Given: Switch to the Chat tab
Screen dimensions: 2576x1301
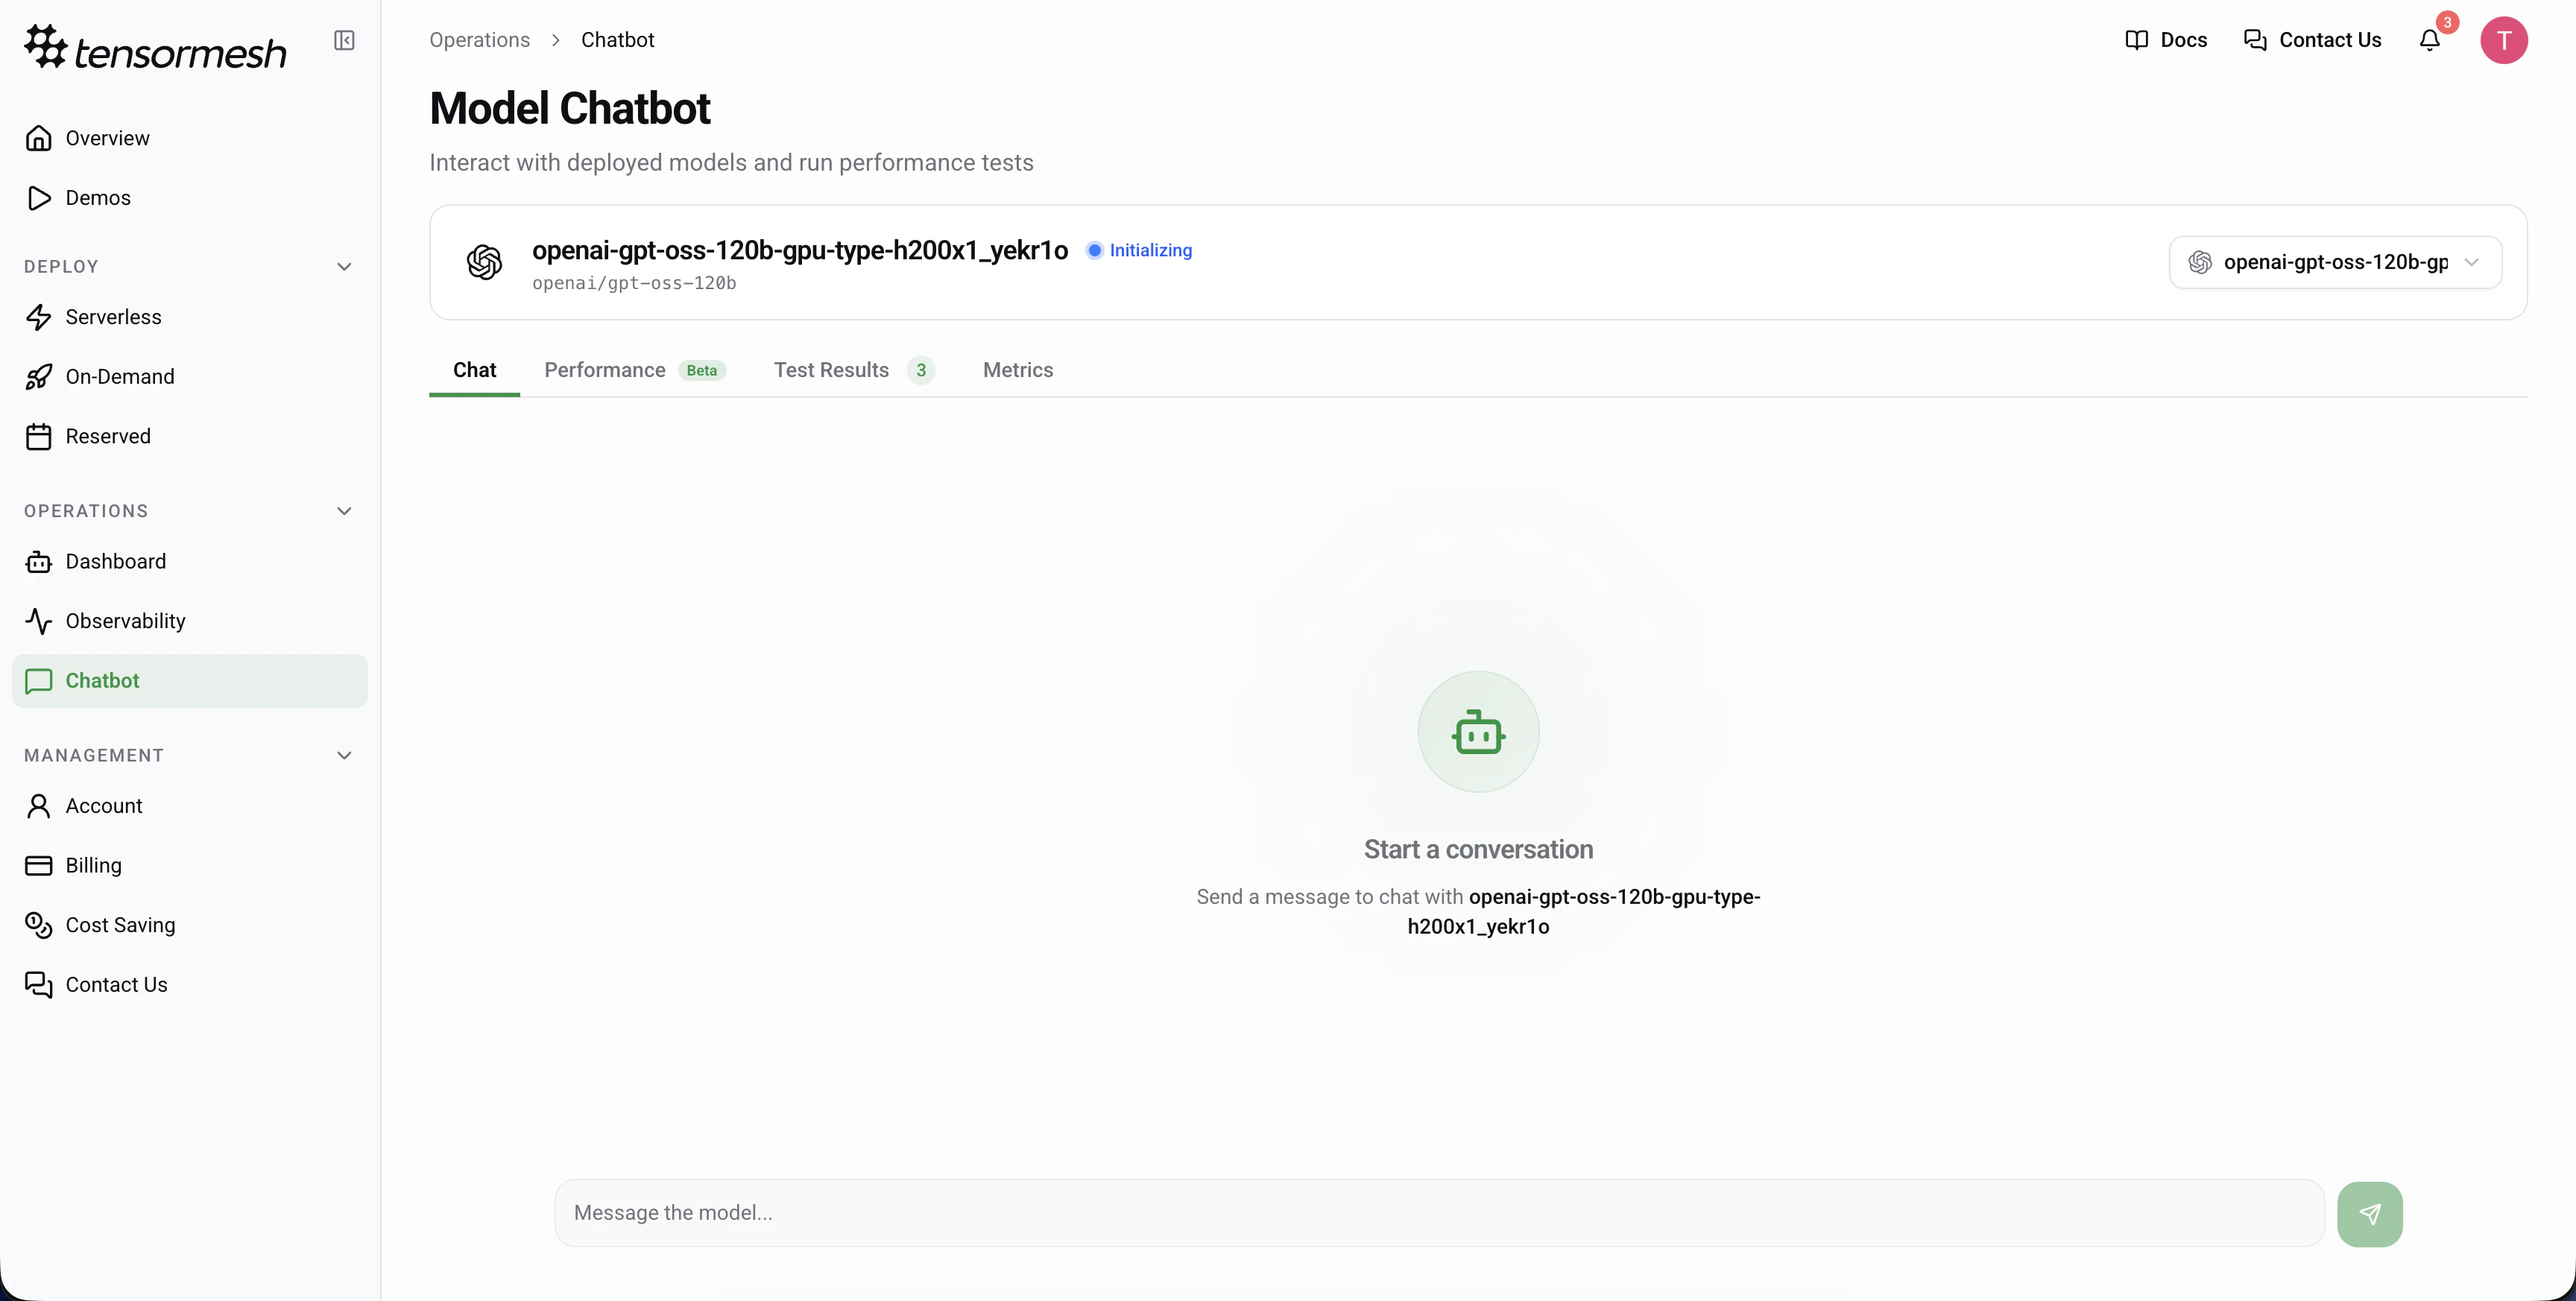Looking at the screenshot, I should 474,370.
